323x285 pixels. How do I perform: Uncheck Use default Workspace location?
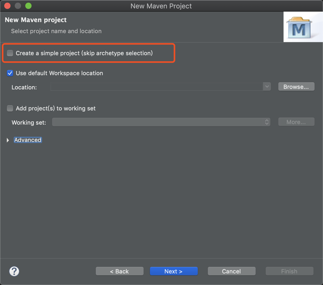[x=10, y=73]
